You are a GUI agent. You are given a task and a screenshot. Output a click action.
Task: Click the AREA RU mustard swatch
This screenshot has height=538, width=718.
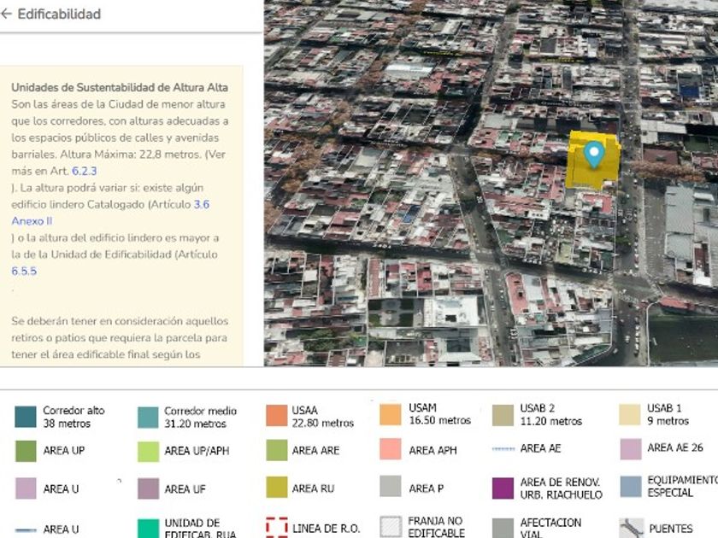[x=277, y=488]
